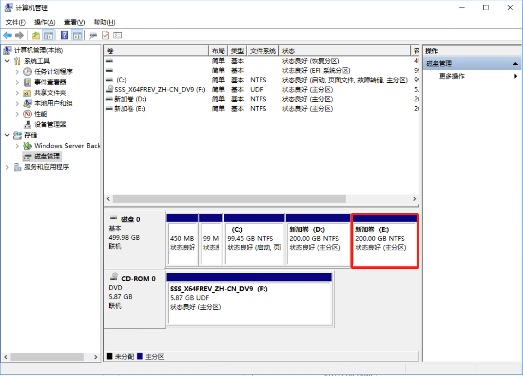The width and height of the screenshot is (523, 376).
Task: Select the Performance icon
Action: (x=27, y=114)
